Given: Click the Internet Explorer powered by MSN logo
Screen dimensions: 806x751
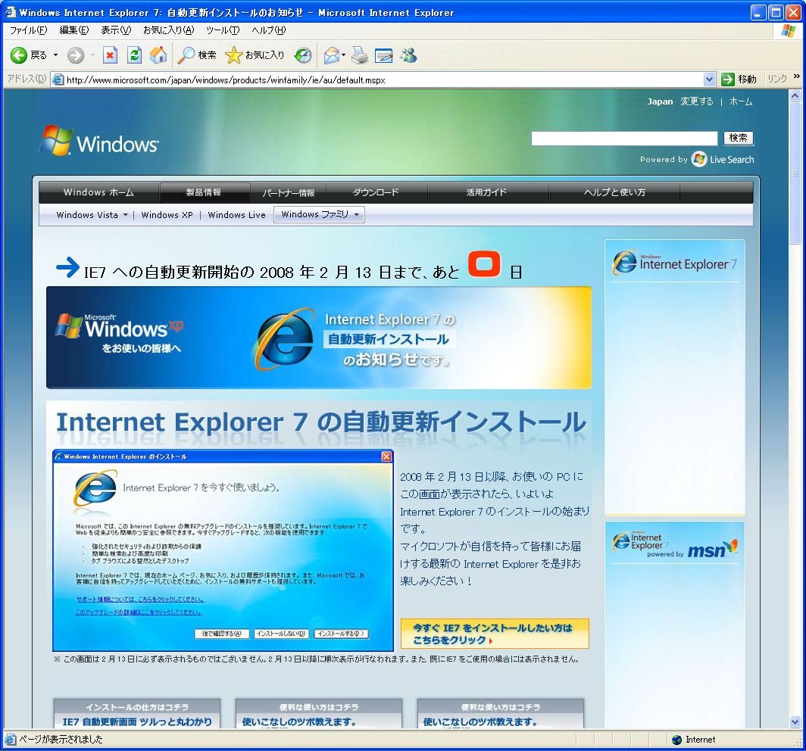Looking at the screenshot, I should pyautogui.click(x=674, y=545).
